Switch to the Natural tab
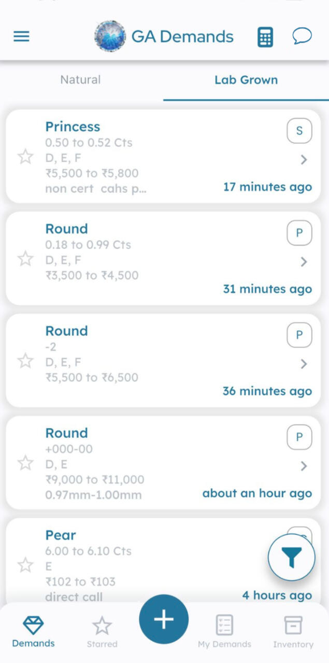The image size is (329, 663). click(80, 80)
